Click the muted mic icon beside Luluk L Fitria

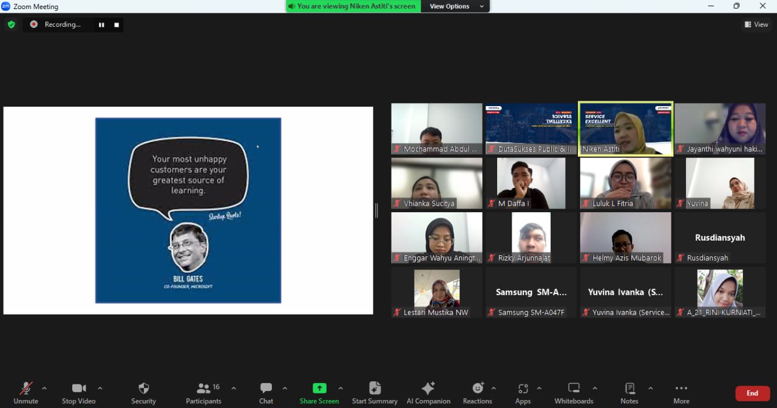586,204
